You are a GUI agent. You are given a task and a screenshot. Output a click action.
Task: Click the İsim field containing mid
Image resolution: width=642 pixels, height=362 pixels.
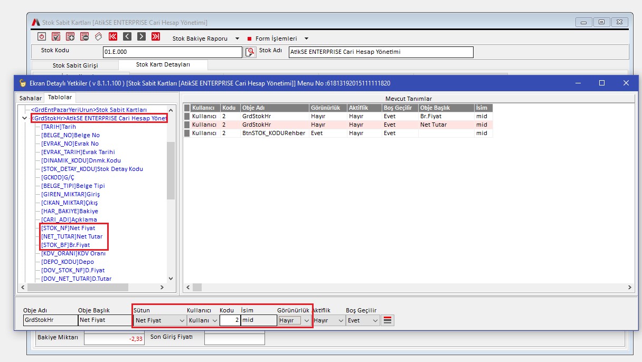259,320
